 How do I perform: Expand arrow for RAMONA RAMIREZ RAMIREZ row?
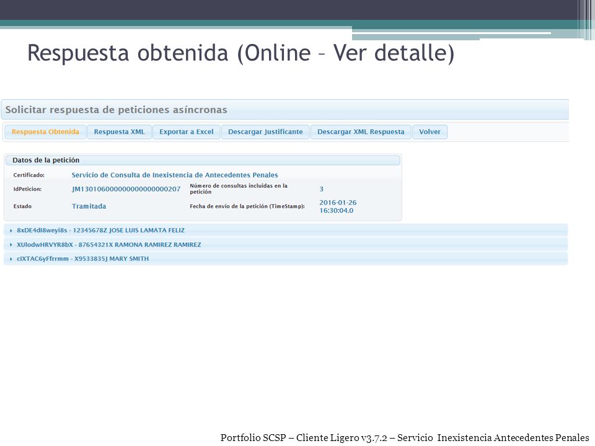11,245
